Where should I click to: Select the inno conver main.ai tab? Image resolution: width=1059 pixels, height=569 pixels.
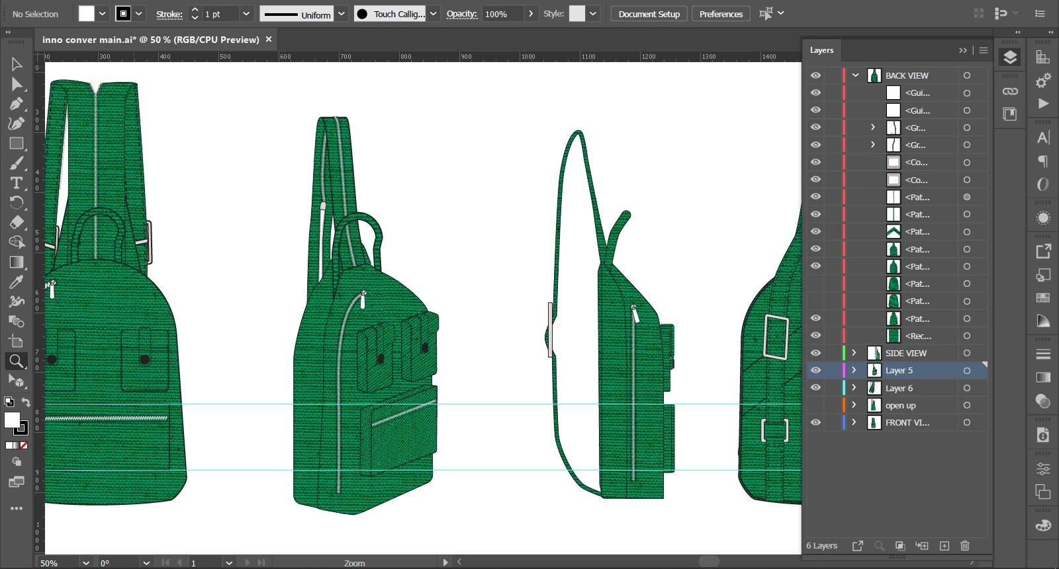[150, 40]
